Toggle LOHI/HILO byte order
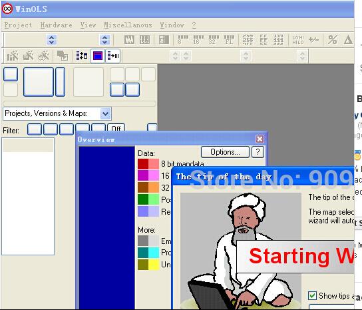The width and height of the screenshot is (362, 310). (298, 40)
